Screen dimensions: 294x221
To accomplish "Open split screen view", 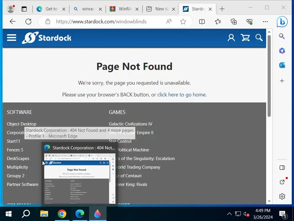I will [202, 22].
